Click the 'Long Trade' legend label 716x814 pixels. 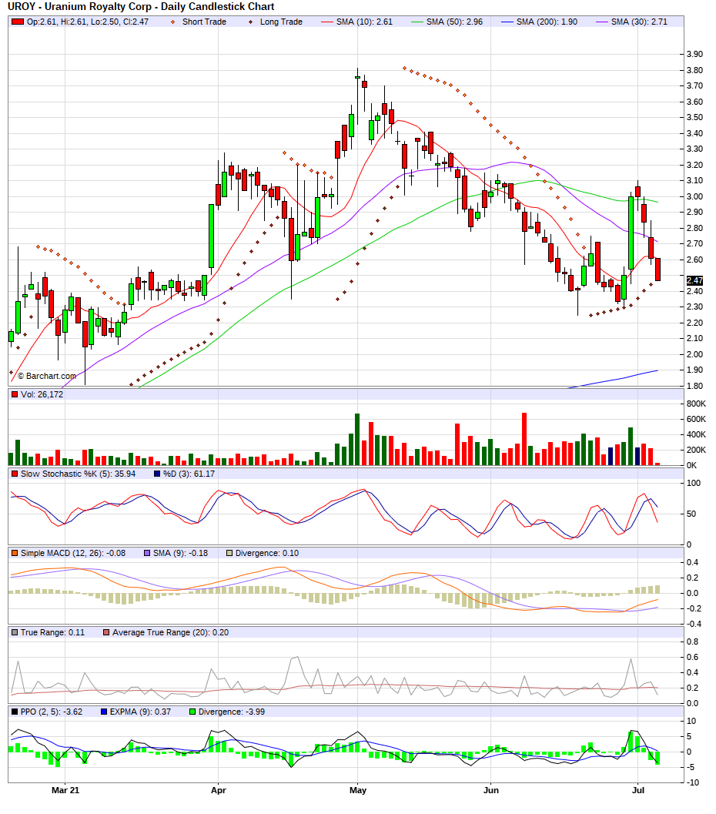pos(281,22)
